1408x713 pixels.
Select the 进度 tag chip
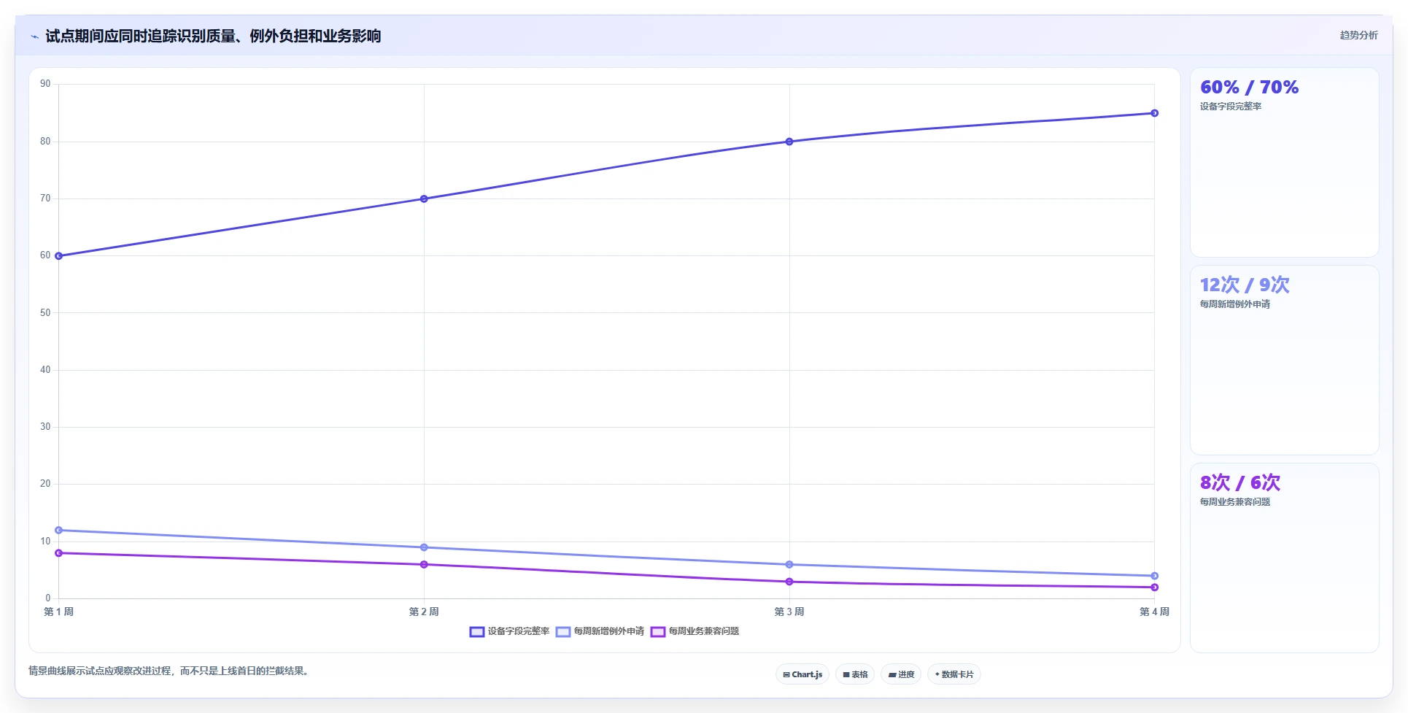(x=901, y=674)
